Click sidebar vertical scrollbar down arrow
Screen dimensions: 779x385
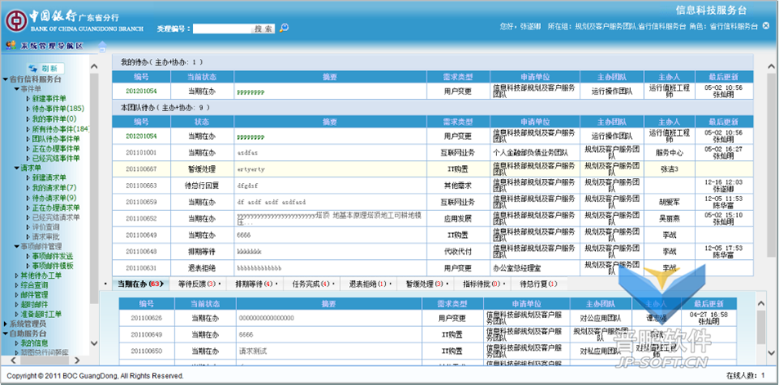(94, 343)
